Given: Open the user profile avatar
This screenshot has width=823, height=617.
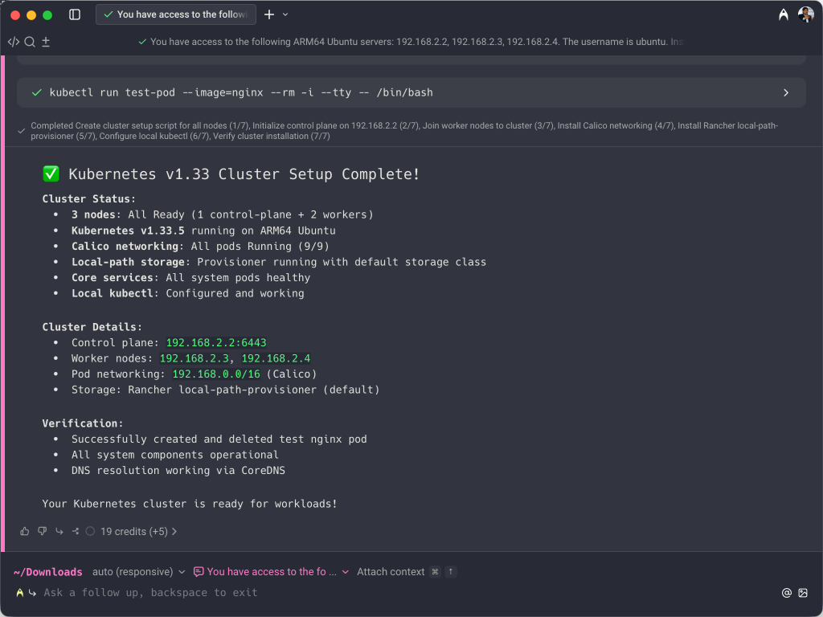Looking at the screenshot, I should (x=805, y=14).
